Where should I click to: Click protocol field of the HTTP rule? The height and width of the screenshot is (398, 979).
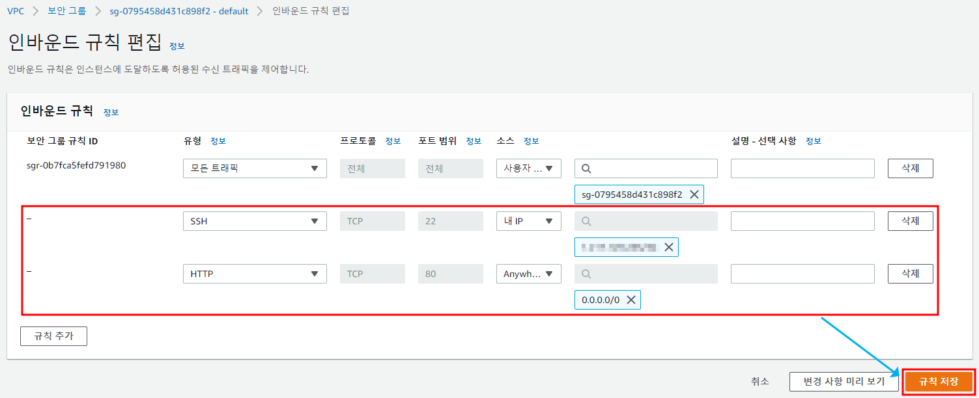pyautogui.click(x=373, y=274)
